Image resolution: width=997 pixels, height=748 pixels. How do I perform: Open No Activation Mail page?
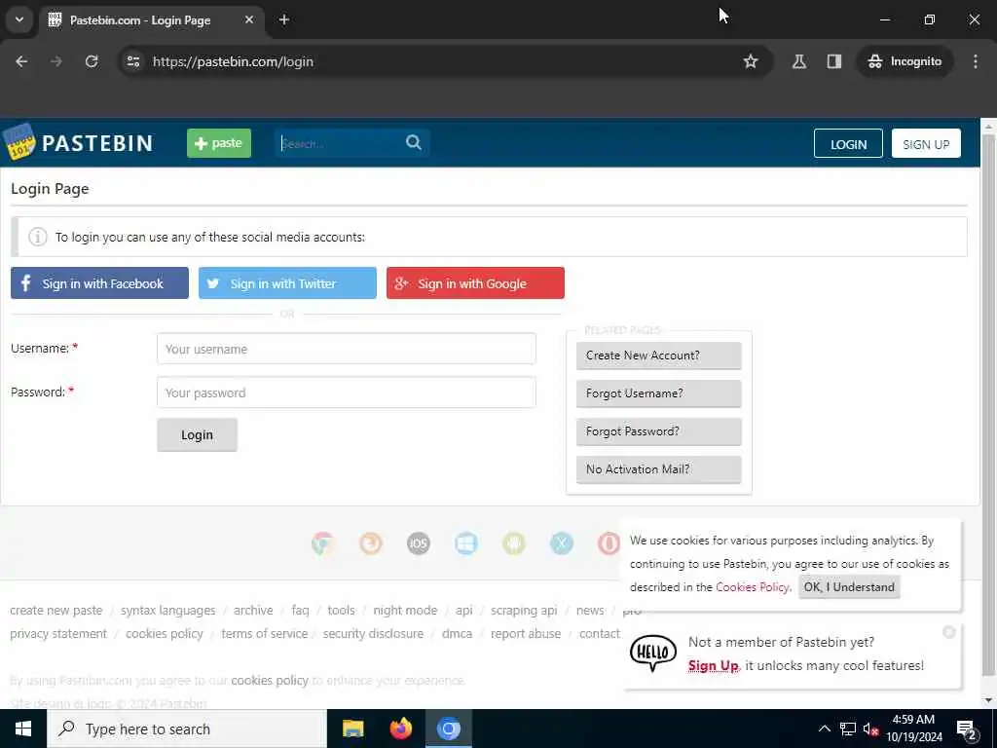click(659, 469)
